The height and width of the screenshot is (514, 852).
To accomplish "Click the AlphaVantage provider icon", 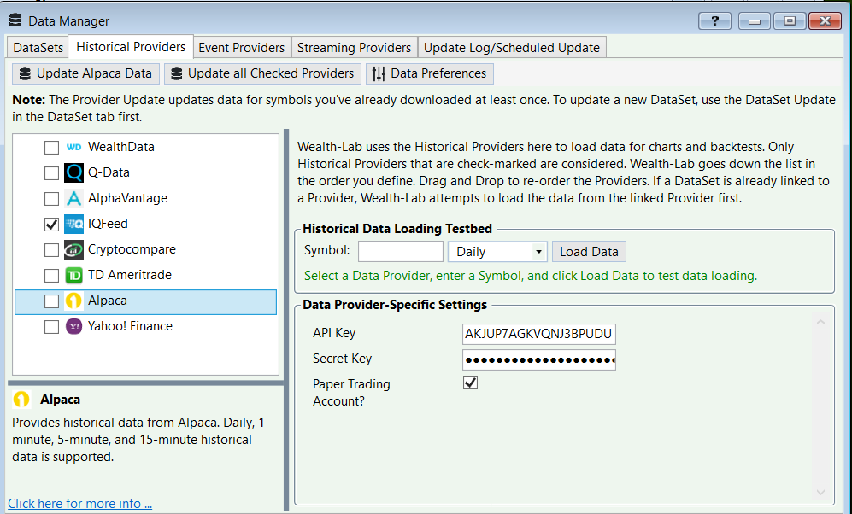I will pos(73,198).
